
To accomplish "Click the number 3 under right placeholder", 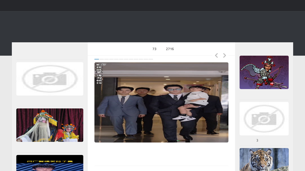I will [x=257, y=140].
